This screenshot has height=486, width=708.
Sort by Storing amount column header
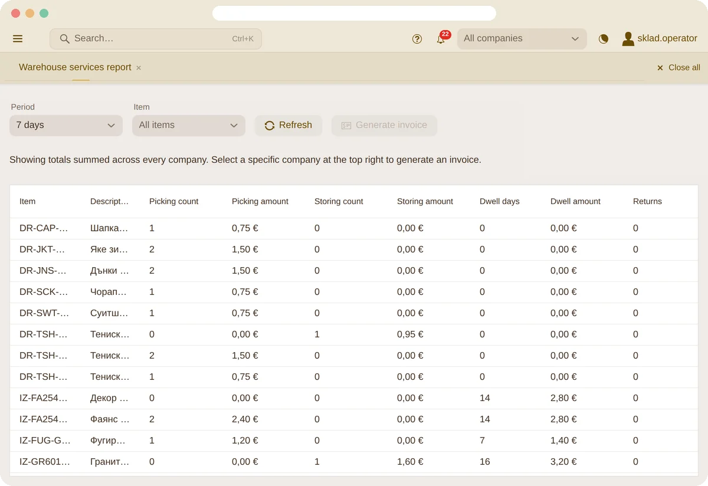(x=425, y=202)
